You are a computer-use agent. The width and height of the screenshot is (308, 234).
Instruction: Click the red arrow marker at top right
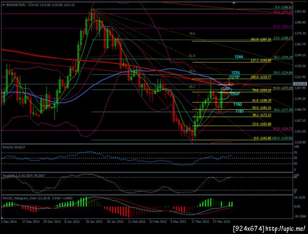pos(292,3)
